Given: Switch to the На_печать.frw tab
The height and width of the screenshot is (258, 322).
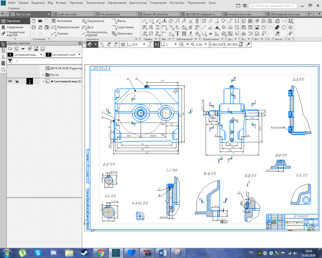Looking at the screenshot, I should click(109, 15).
